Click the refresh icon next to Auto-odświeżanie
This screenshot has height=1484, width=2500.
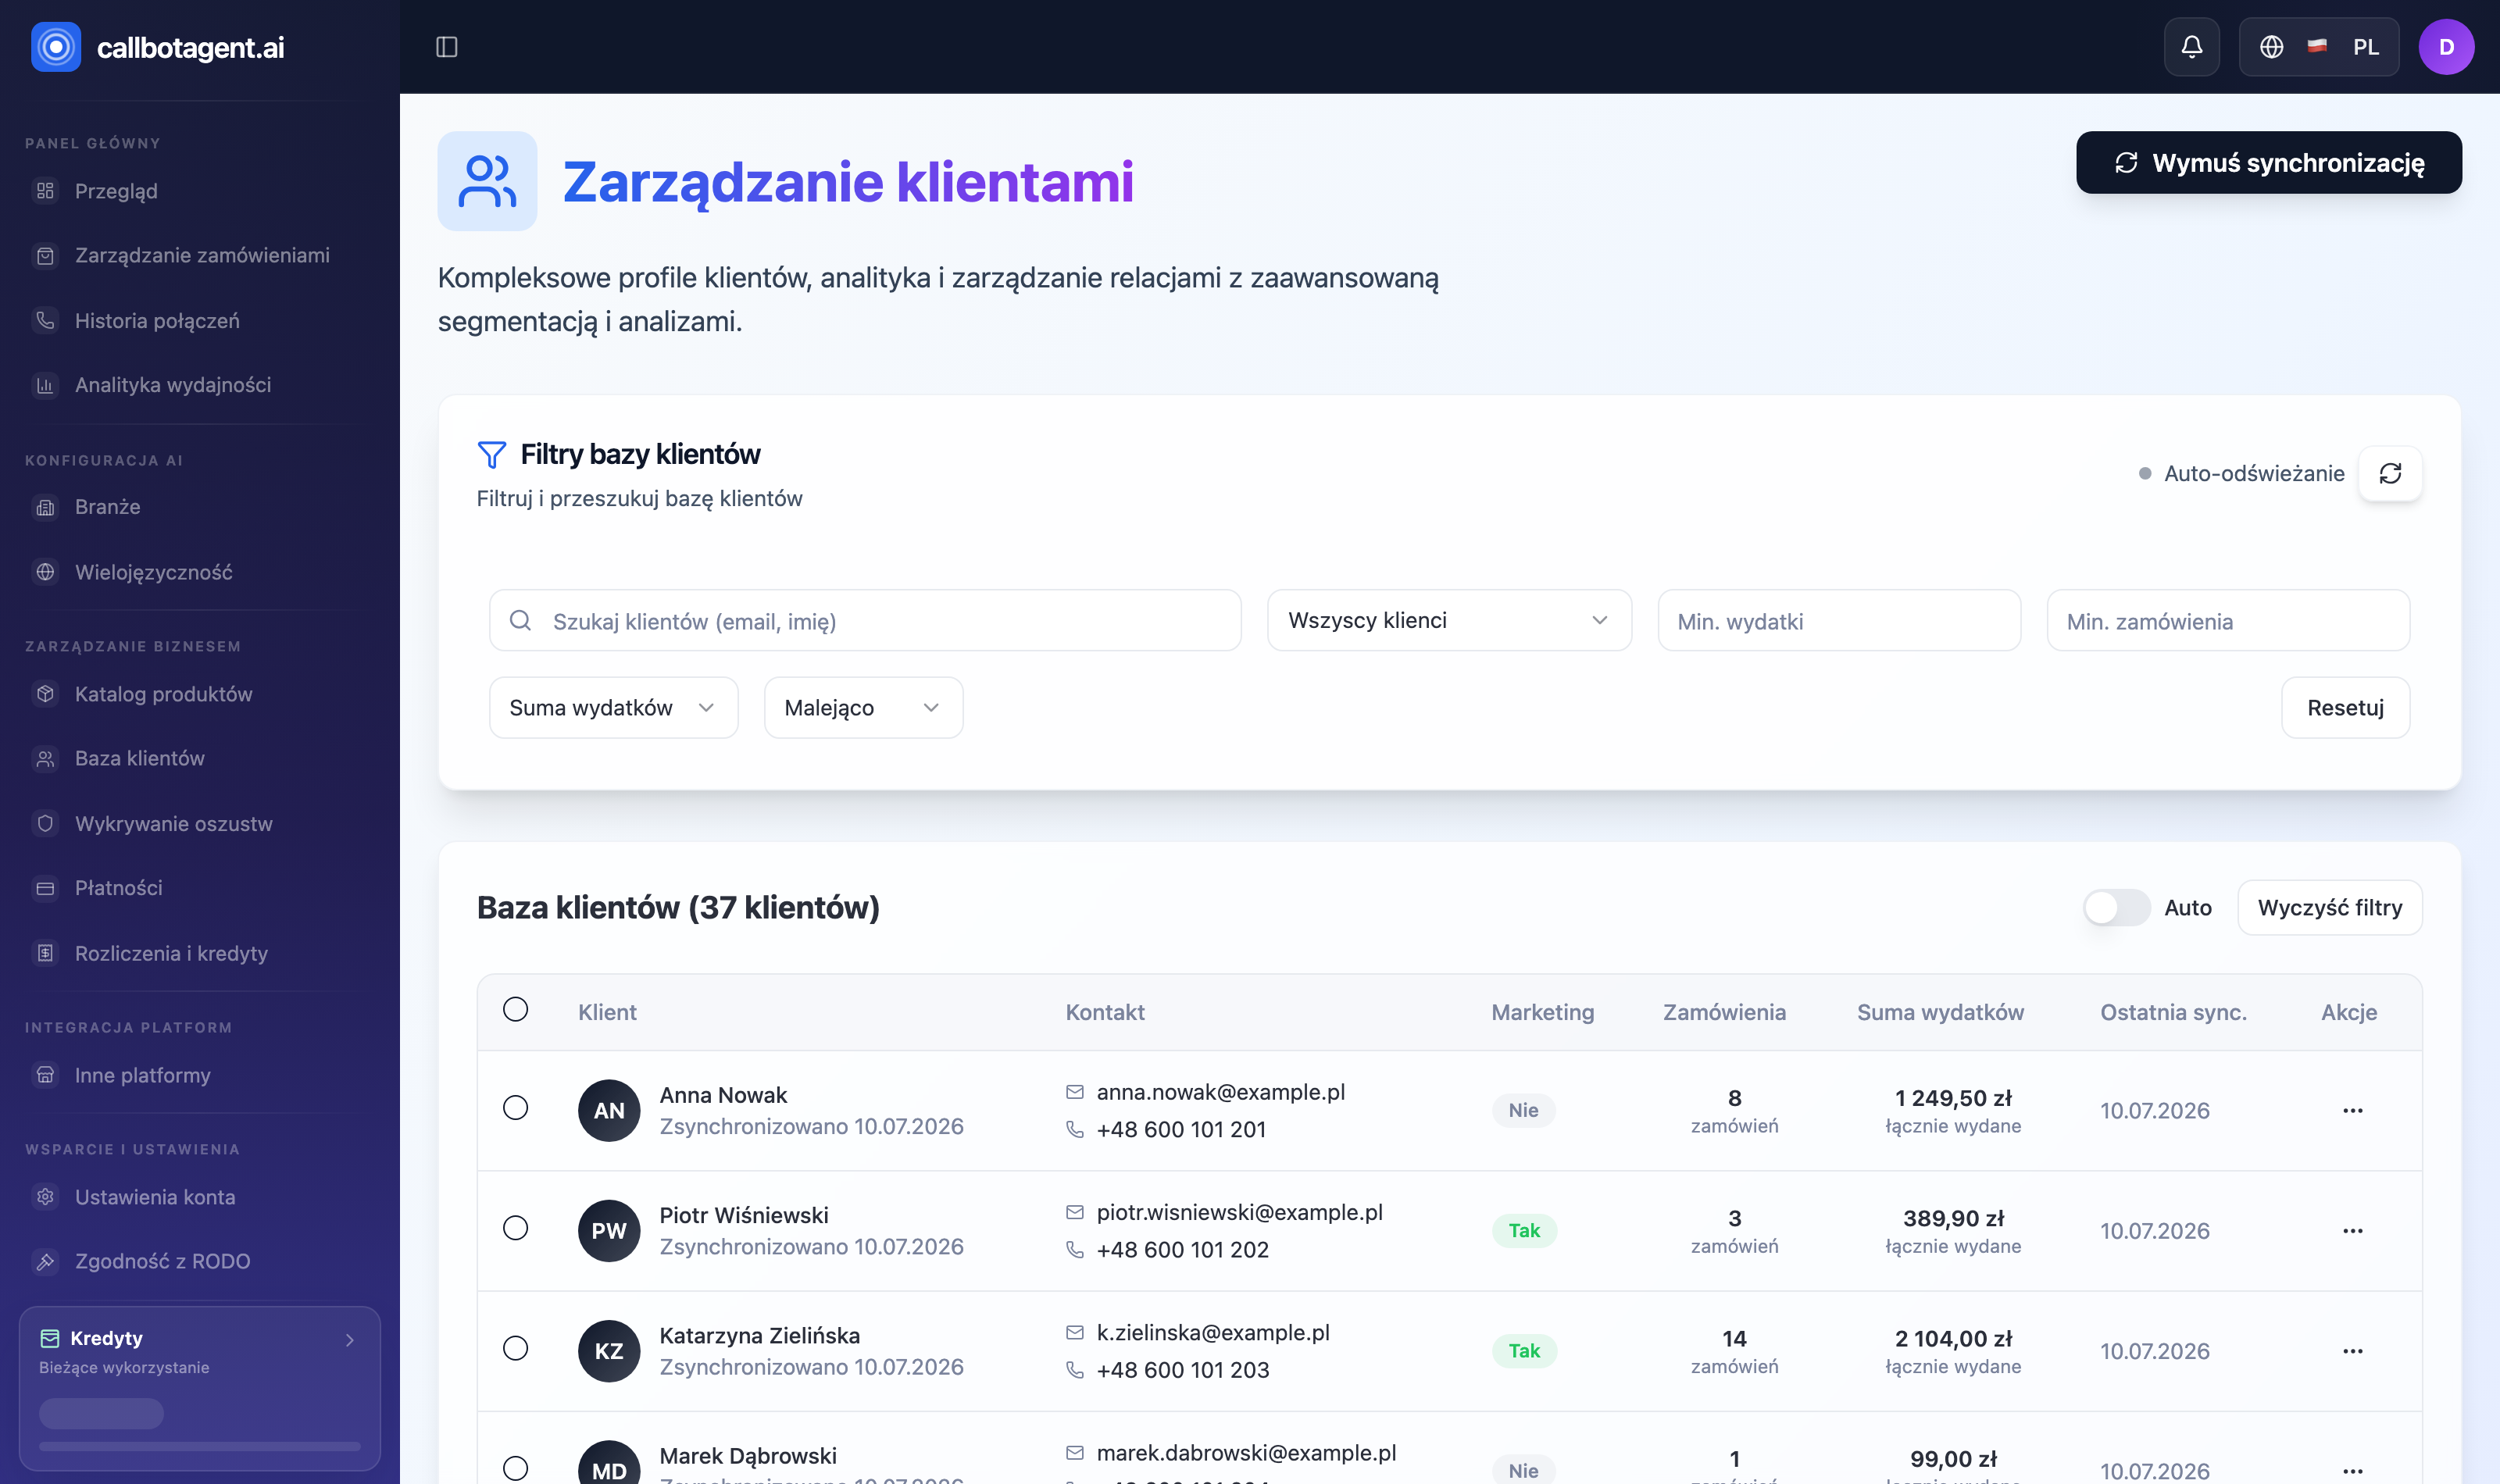(2390, 473)
